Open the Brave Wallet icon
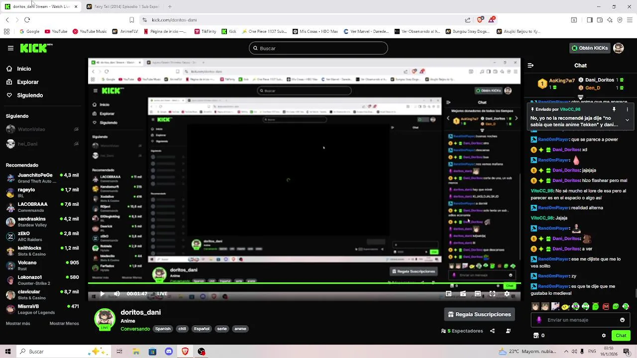The image size is (637, 358). [x=600, y=20]
